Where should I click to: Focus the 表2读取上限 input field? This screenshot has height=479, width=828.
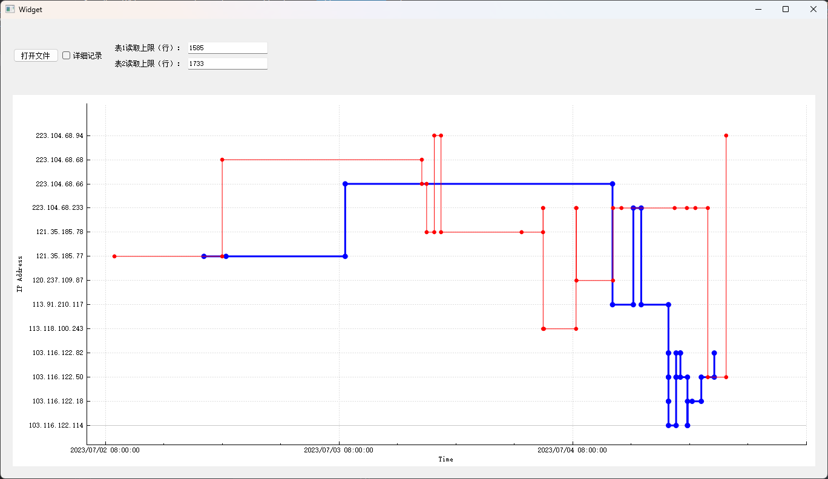tap(228, 64)
